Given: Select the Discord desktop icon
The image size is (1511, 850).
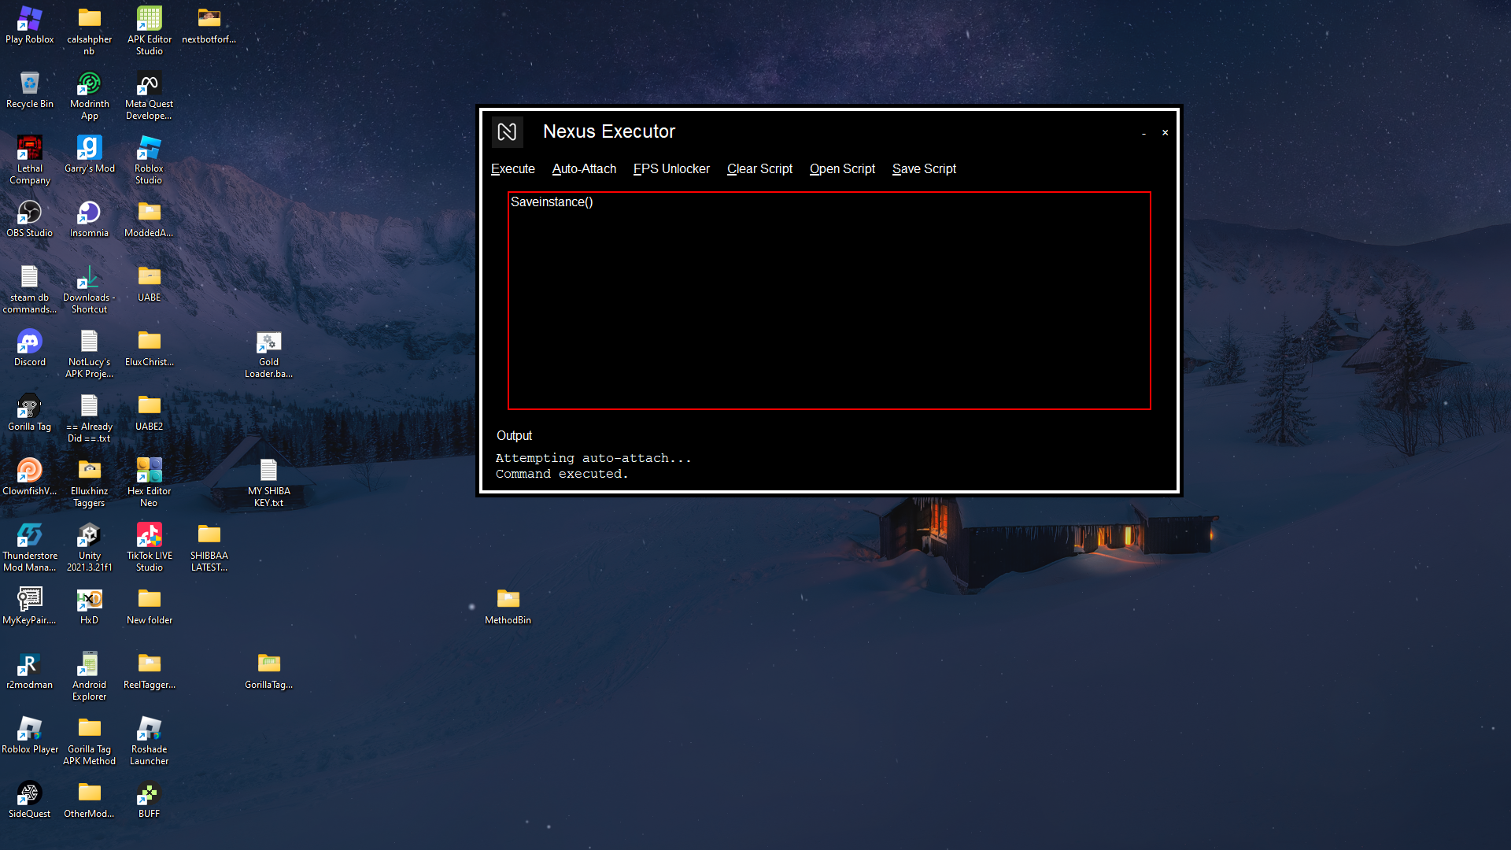Looking at the screenshot, I should click(30, 343).
